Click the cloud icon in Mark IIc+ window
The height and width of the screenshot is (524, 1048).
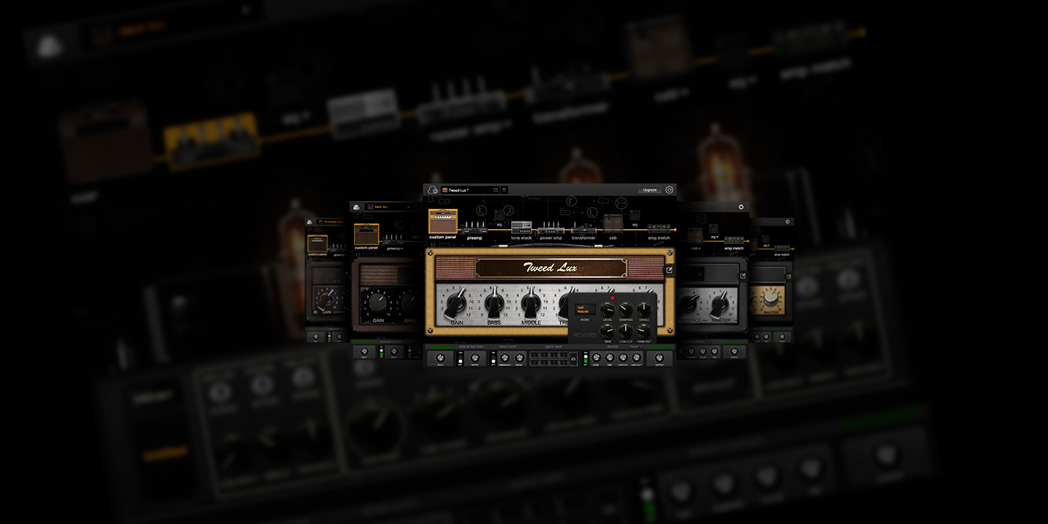click(x=357, y=207)
